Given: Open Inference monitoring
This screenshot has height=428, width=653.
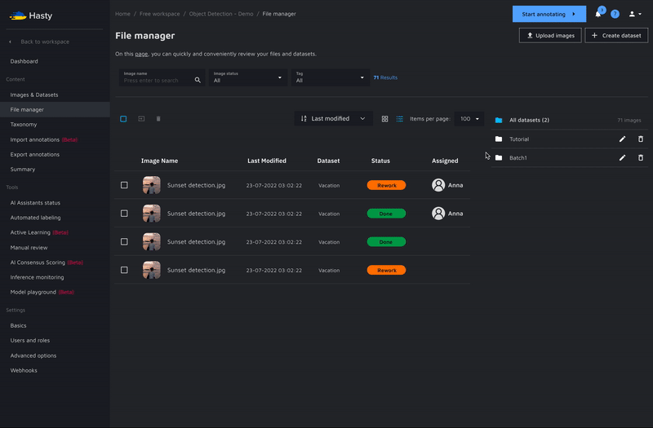Looking at the screenshot, I should click(x=37, y=277).
